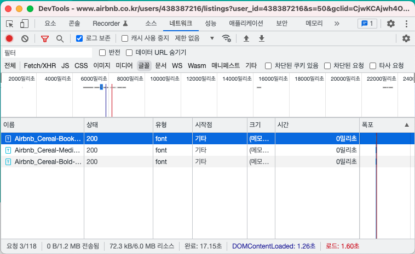This screenshot has width=415, height=254.
Task: Open the 애플리케이션 tab
Action: tap(246, 24)
